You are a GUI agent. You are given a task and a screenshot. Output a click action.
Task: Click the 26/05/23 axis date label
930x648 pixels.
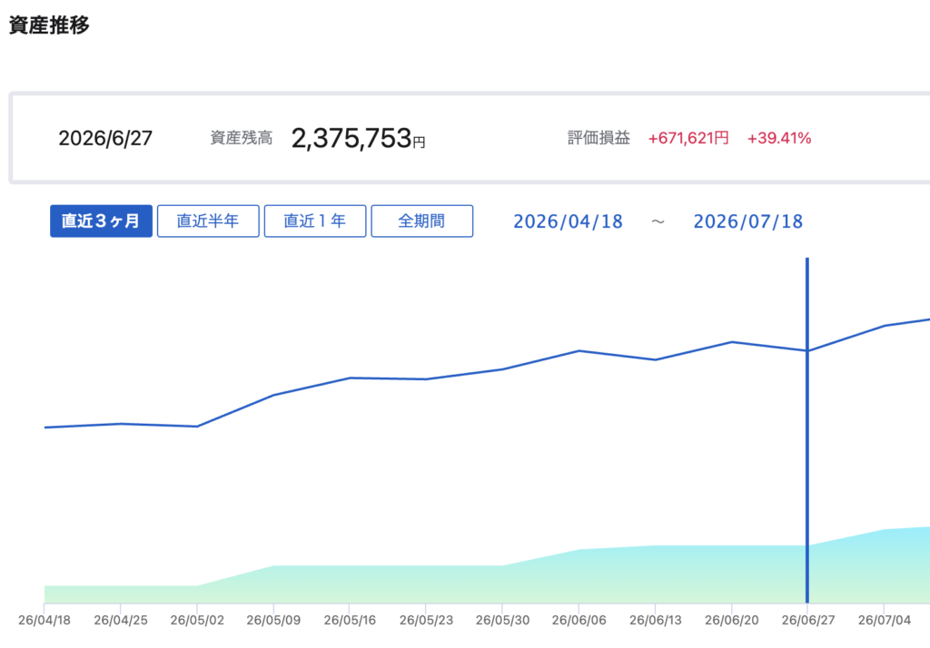click(426, 620)
